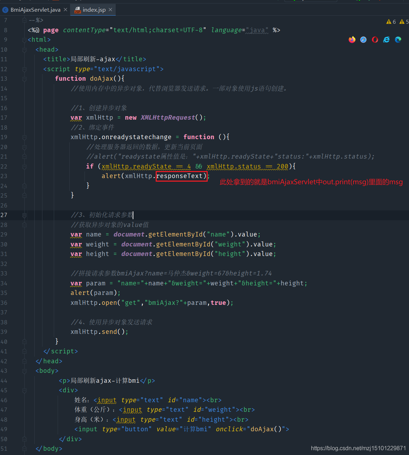The height and width of the screenshot is (455, 409).
Task: Open page preview in Firefox browser
Action: (352, 40)
